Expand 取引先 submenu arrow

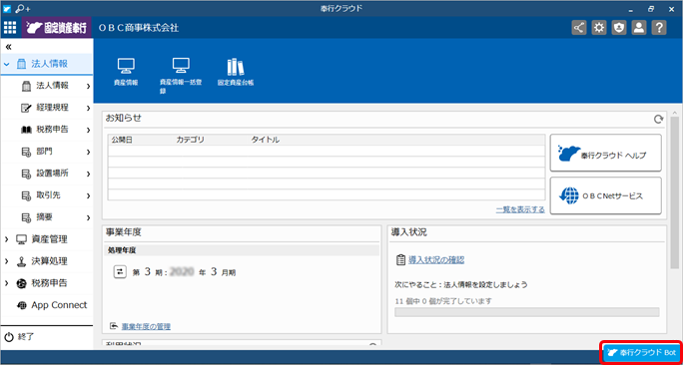point(88,195)
